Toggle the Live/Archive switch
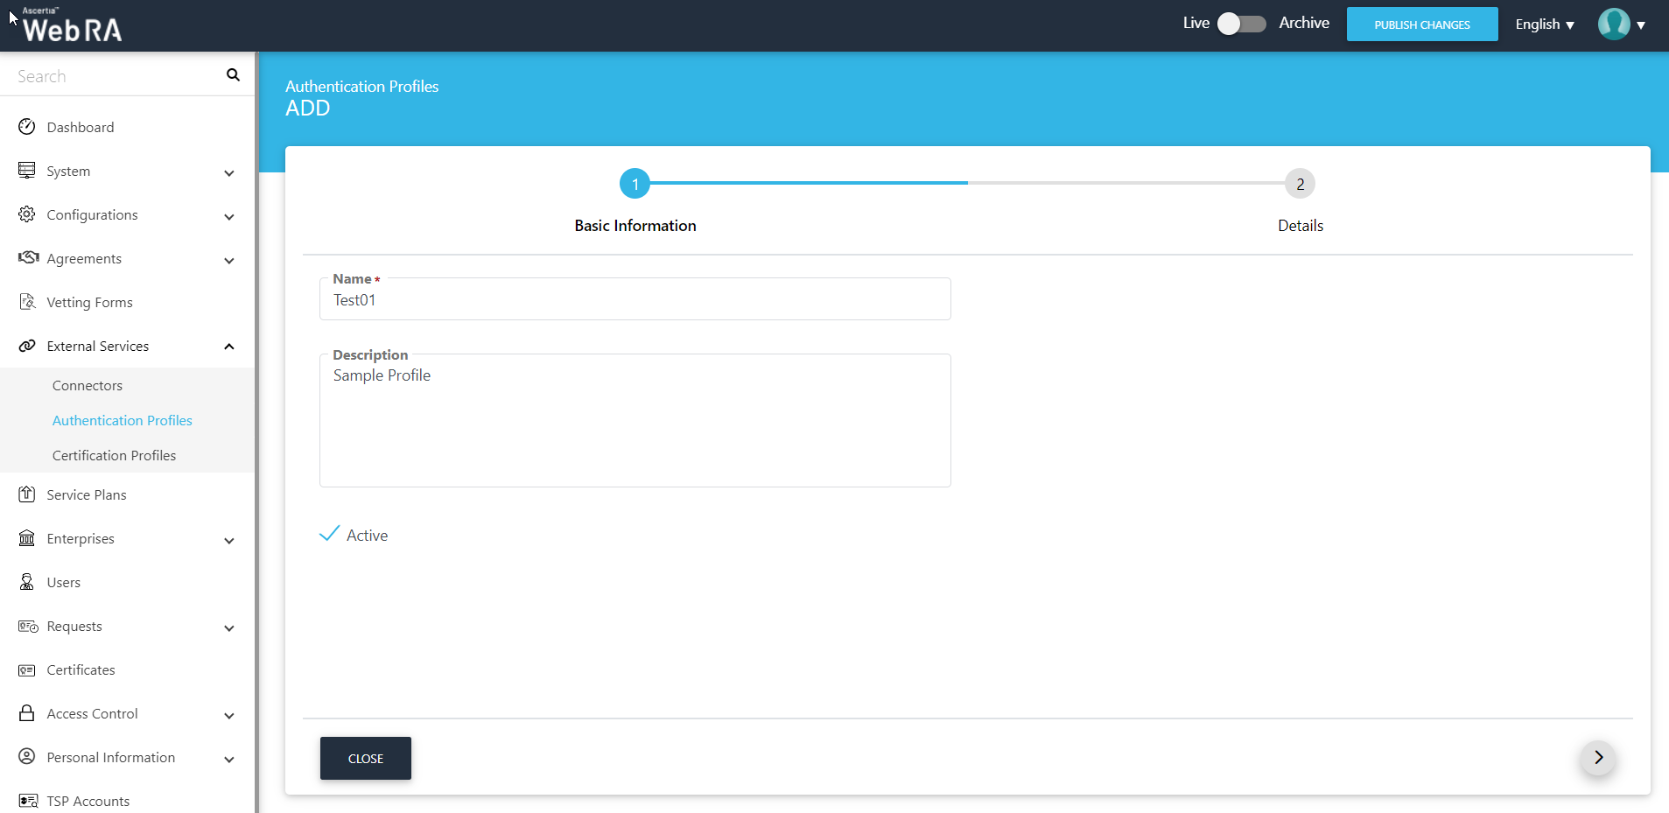The width and height of the screenshot is (1669, 813). (x=1241, y=24)
